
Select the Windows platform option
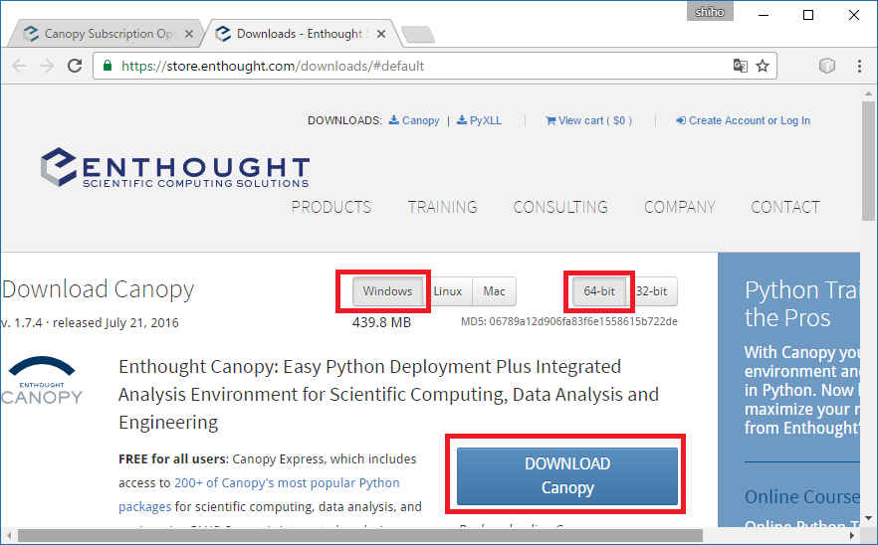pyautogui.click(x=387, y=291)
